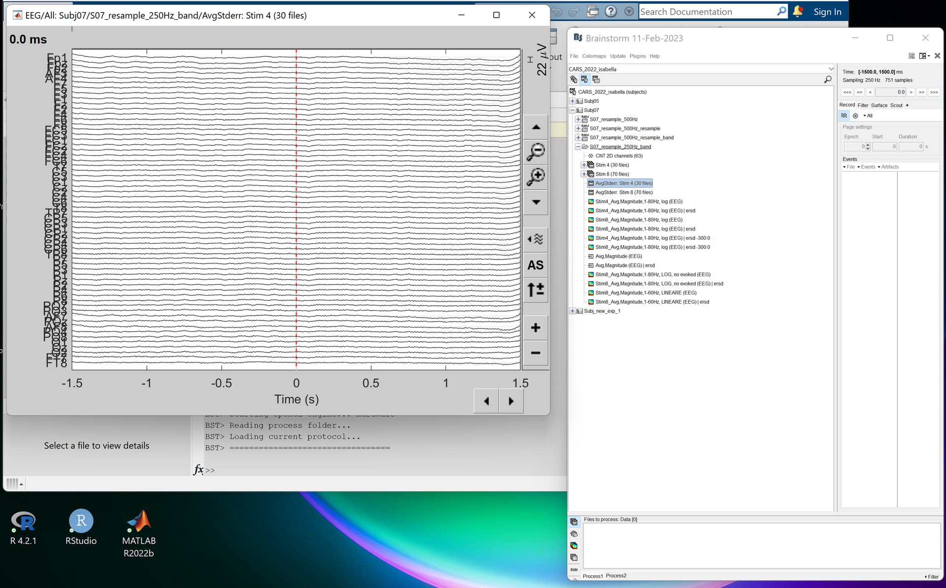The height and width of the screenshot is (588, 946).
Task: Select anatomy view icon in Brainstorm toolbar
Action: coord(574,79)
